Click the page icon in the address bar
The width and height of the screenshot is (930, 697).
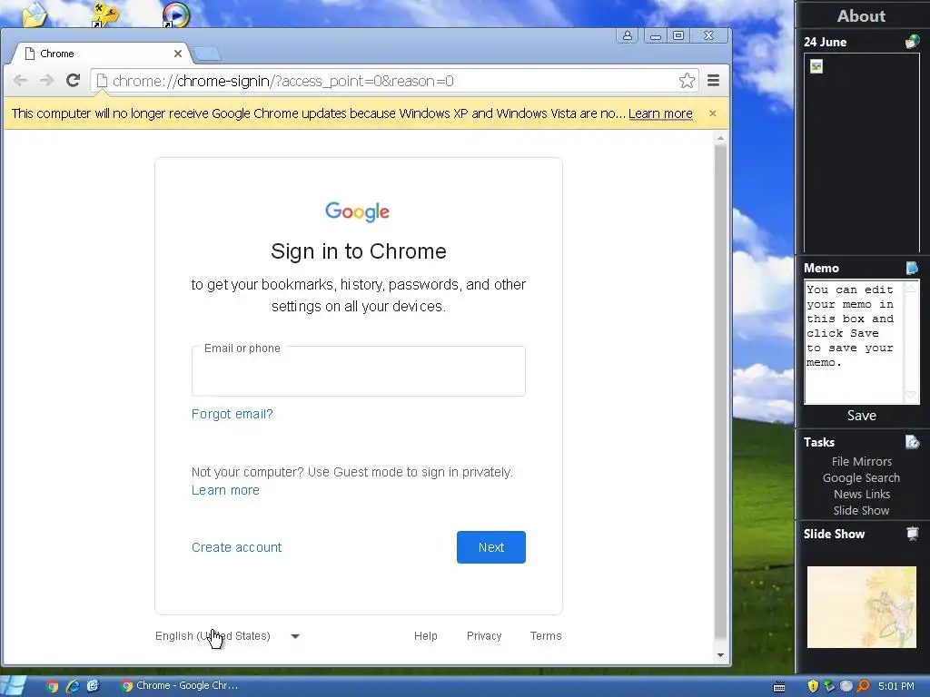[102, 81]
